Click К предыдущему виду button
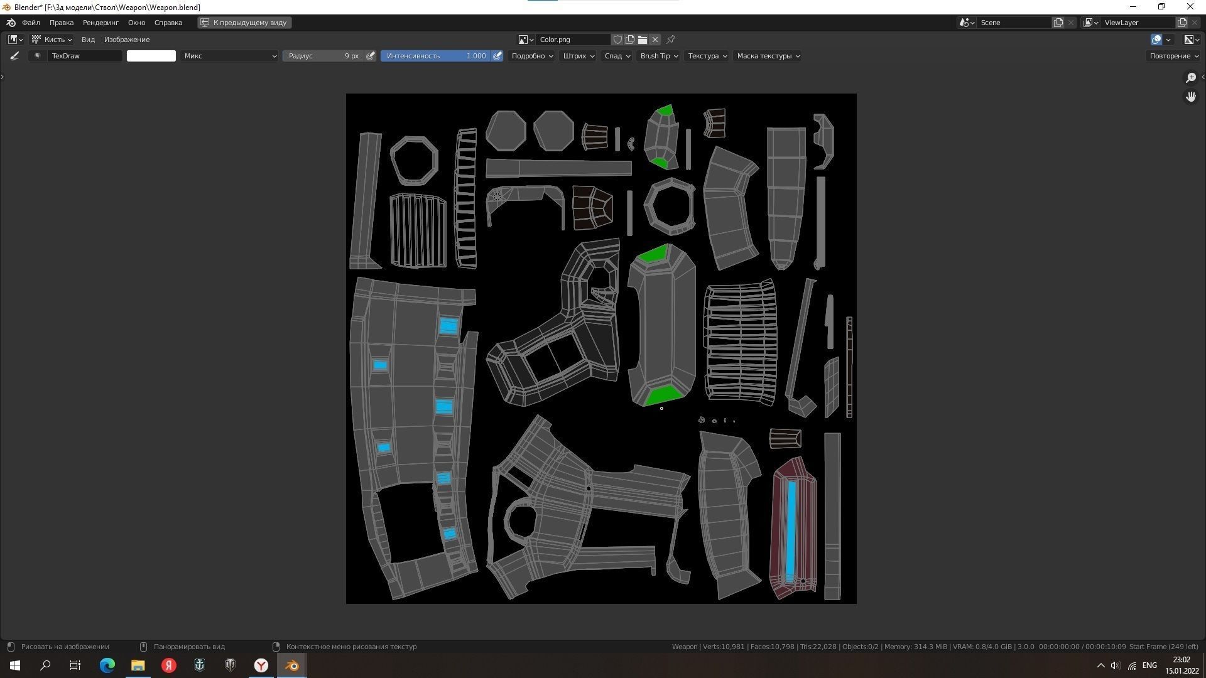Viewport: 1206px width, 678px height. [244, 23]
